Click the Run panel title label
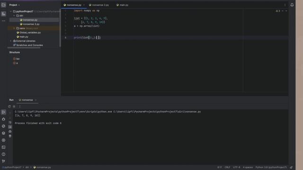The image size is (303, 170). coord(11,100)
